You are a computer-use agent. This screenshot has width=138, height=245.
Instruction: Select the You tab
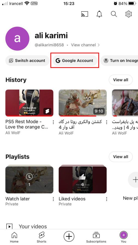coord(124,237)
